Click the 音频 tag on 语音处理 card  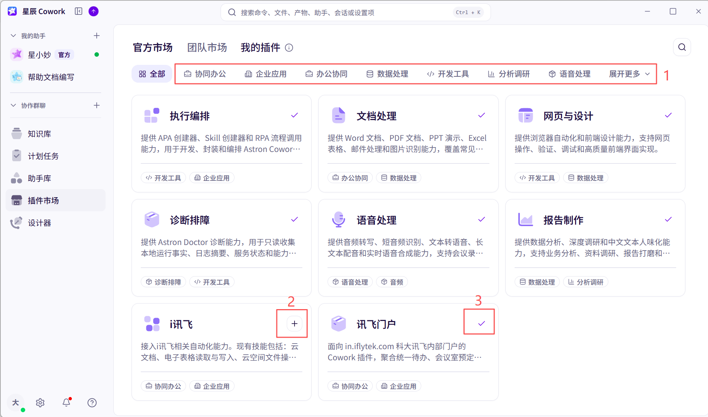tap(392, 282)
